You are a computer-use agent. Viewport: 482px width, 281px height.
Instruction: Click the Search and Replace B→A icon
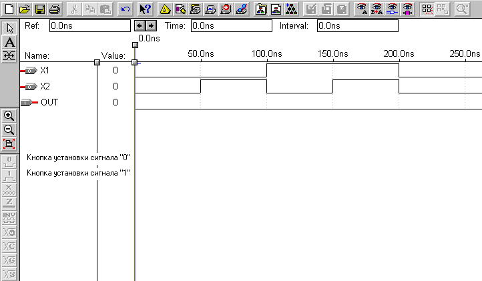pos(377,9)
